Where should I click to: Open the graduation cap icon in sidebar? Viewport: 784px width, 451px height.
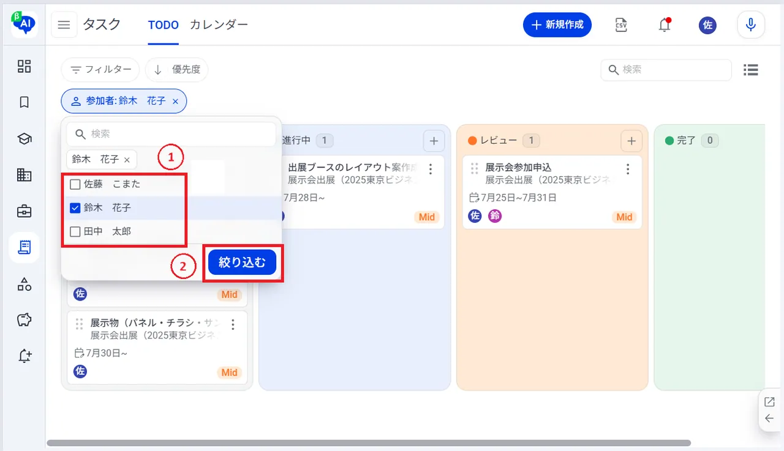[24, 139]
